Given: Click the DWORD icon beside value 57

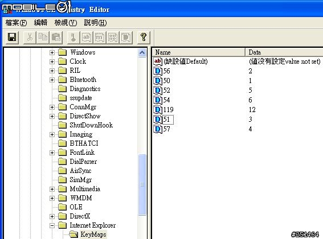Looking at the screenshot, I should (158, 129).
